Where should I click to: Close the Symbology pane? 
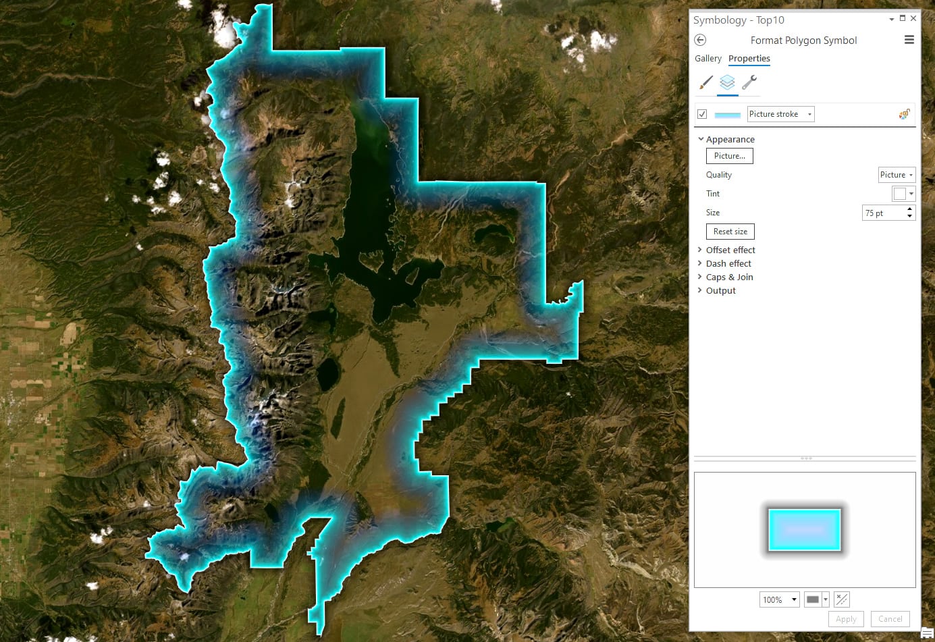[x=913, y=18]
